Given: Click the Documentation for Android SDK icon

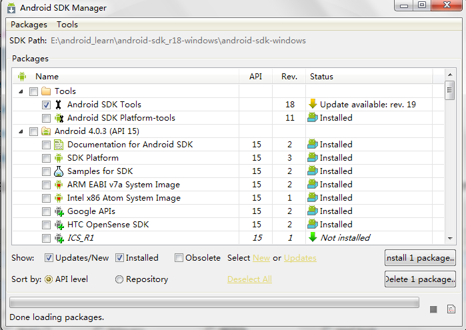Looking at the screenshot, I should [x=59, y=145].
